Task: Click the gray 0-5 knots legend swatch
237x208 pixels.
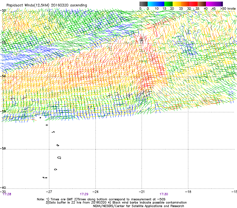Action: click(x=143, y=4)
